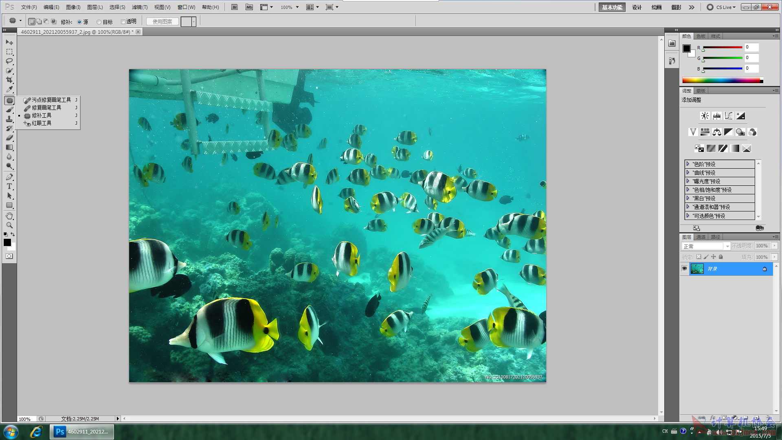Launch Mini Bridge with the Mb icon

pyautogui.click(x=249, y=7)
